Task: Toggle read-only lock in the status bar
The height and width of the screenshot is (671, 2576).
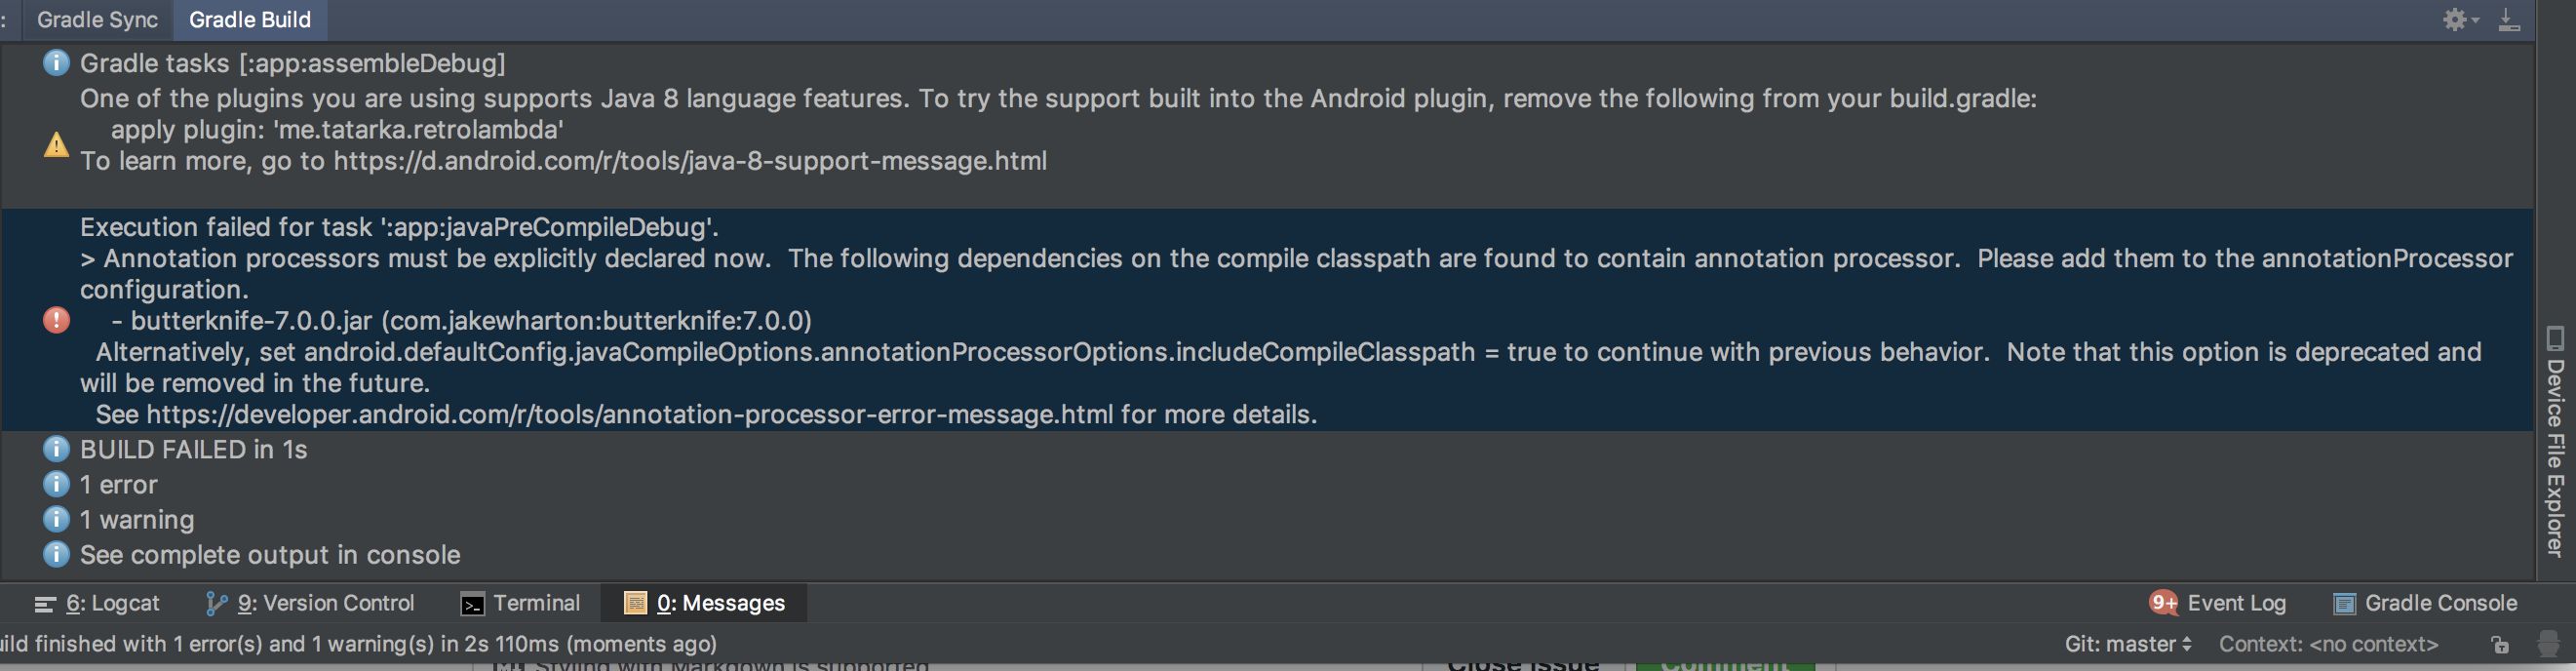Action: [2498, 644]
